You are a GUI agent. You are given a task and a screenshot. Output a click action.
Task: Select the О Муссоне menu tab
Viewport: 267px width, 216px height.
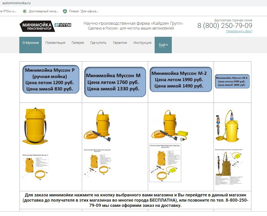(x=31, y=45)
